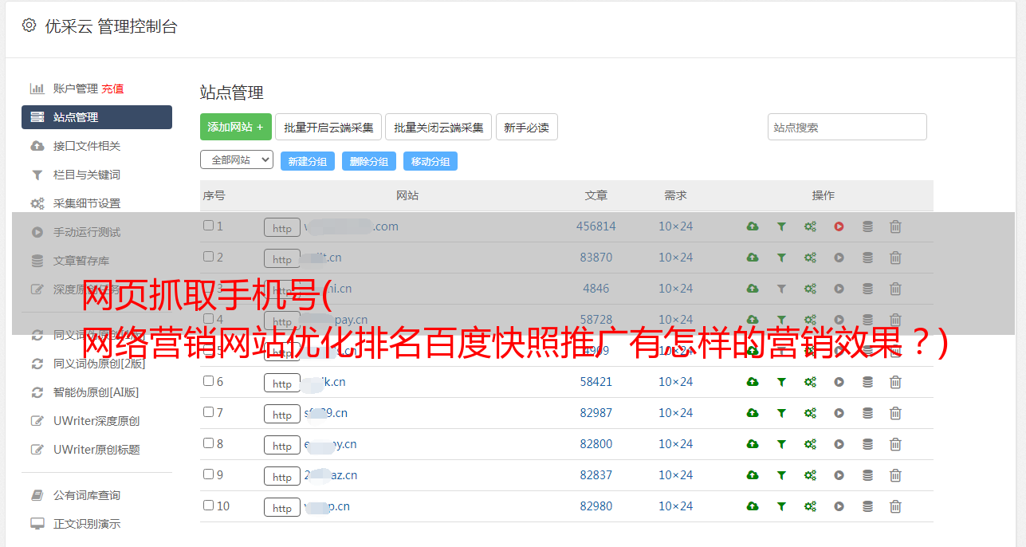Click the 移动分组 button
1026x547 pixels.
(430, 161)
